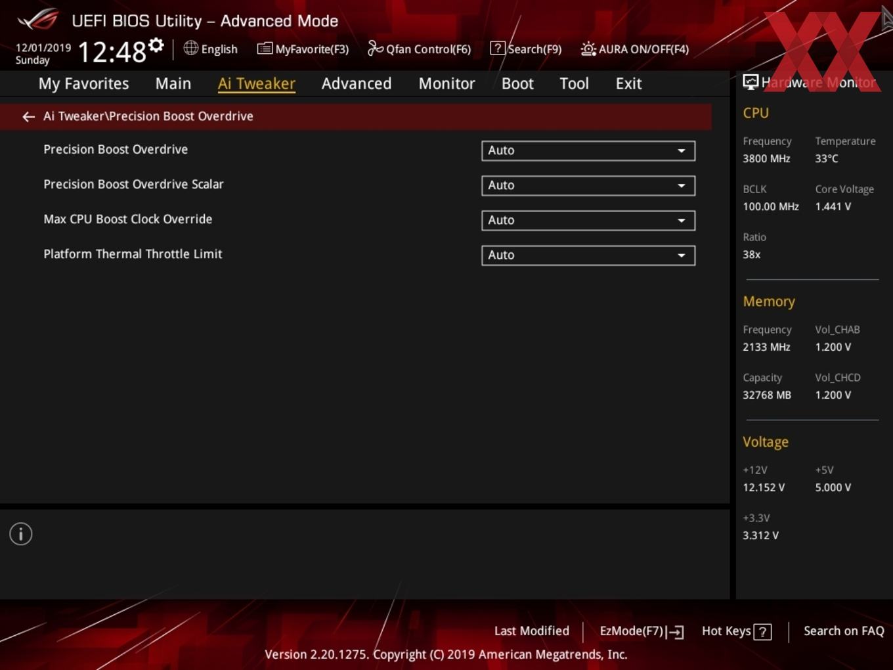Click Core Voltage value 1.441 V
The image size is (893, 670).
833,206
